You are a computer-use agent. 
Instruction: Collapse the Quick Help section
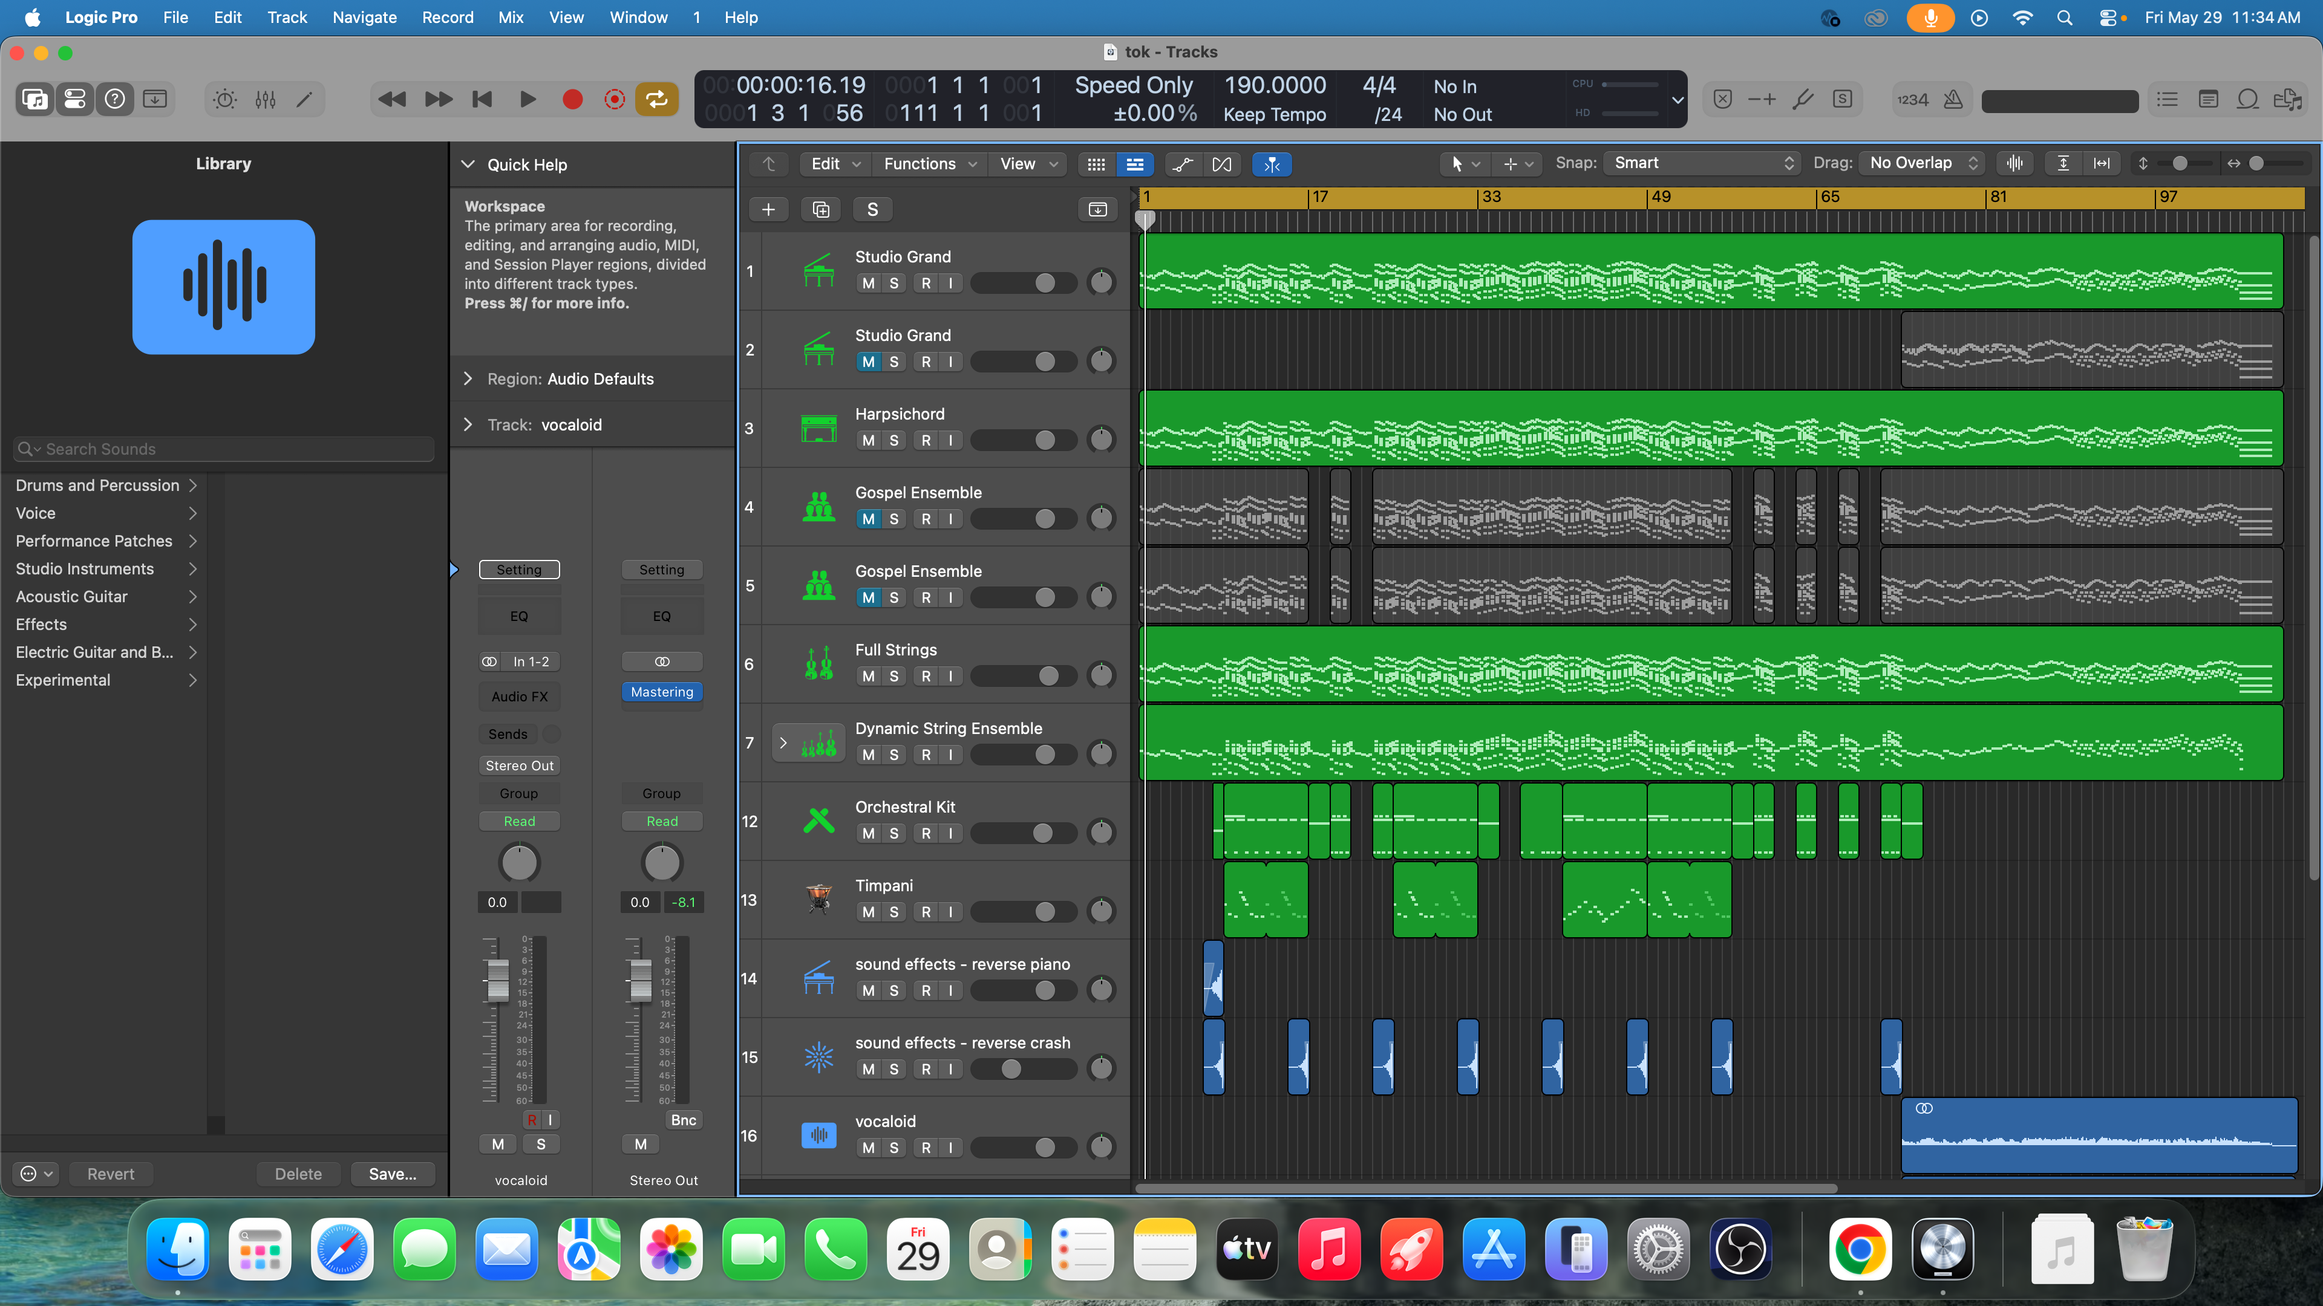click(x=468, y=164)
